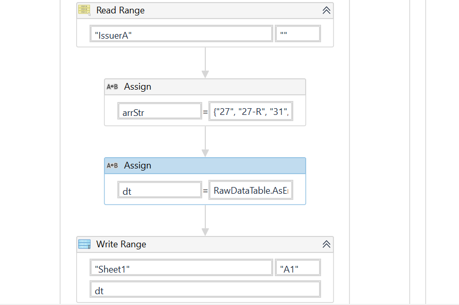Collapse the Read Range activity
Viewport: 459px width, 305px height.
[x=326, y=10]
